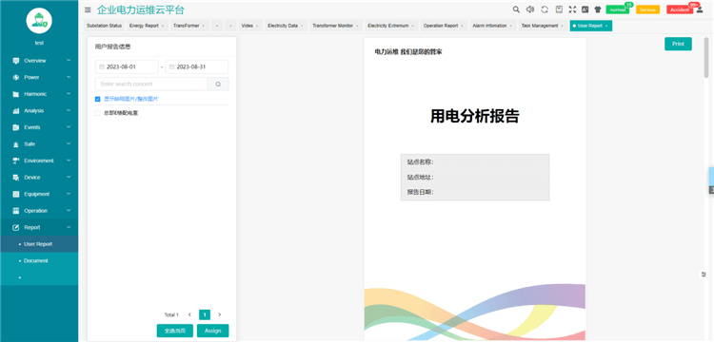The image size is (714, 342).
Task: Click the hamburger menu icon to collapse the sidebar
Action: point(88,10)
